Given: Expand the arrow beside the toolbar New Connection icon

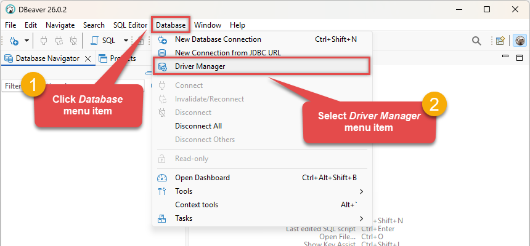Looking at the screenshot, I should (x=26, y=41).
